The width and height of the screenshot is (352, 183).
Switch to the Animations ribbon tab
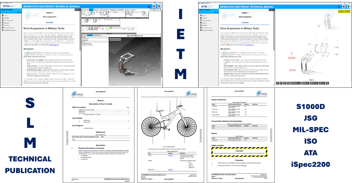pos(120,10)
